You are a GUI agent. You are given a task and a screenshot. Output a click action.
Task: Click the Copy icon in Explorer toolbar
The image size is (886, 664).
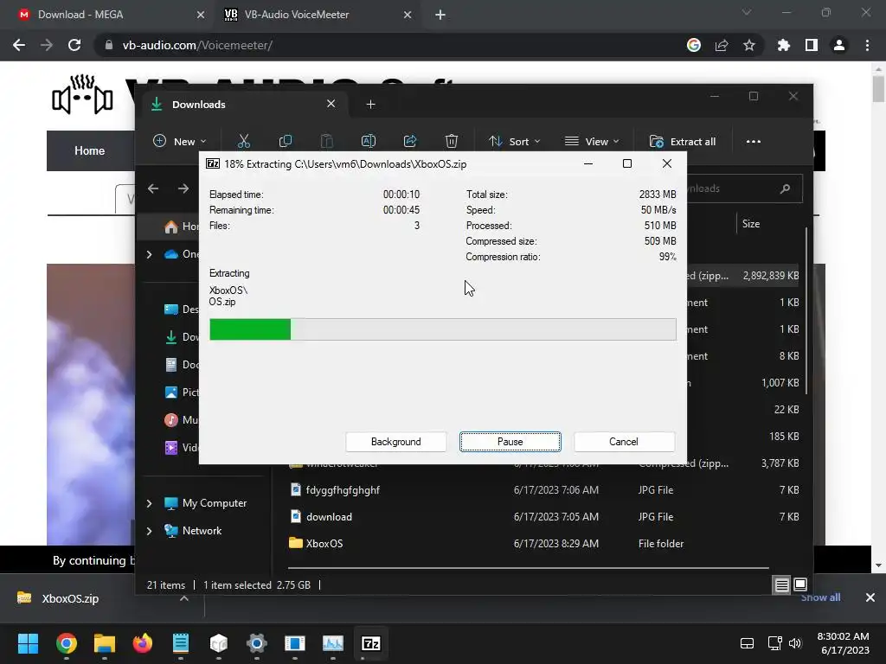[x=286, y=141]
